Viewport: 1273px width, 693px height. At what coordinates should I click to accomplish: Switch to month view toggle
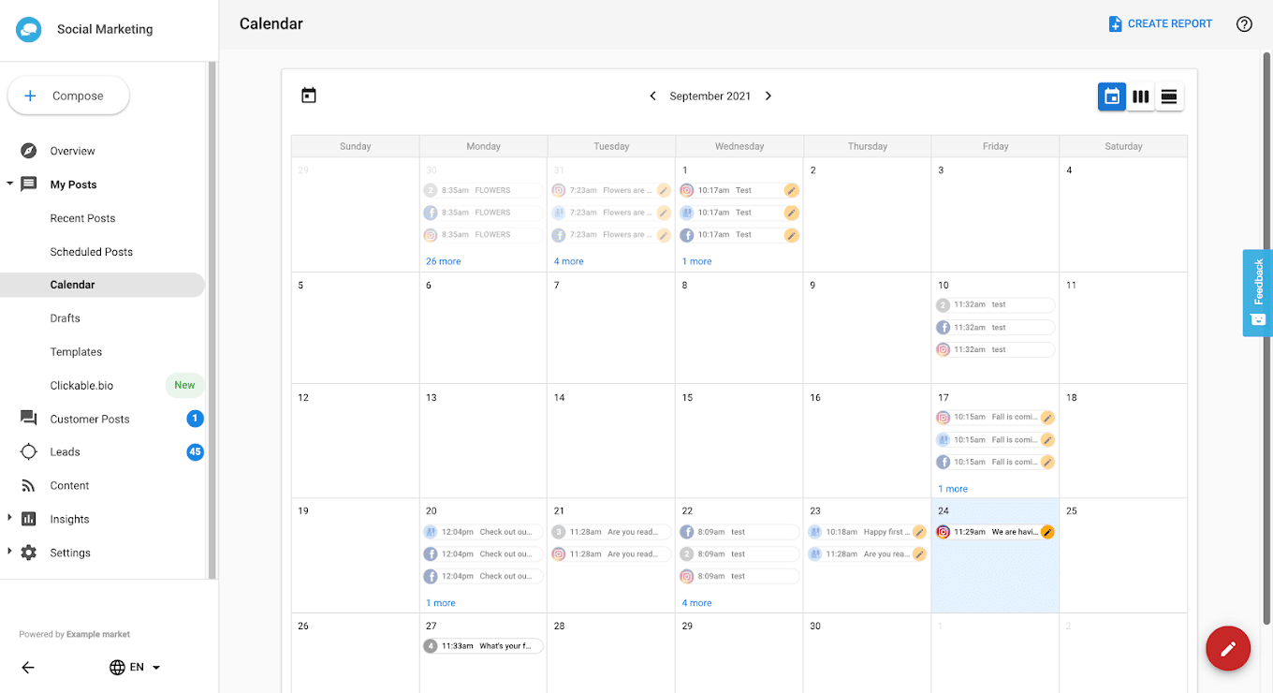pos(1112,96)
